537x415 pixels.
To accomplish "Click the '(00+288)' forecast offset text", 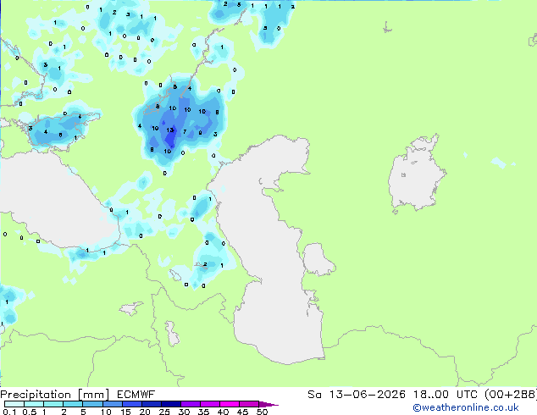I will click(x=511, y=395).
